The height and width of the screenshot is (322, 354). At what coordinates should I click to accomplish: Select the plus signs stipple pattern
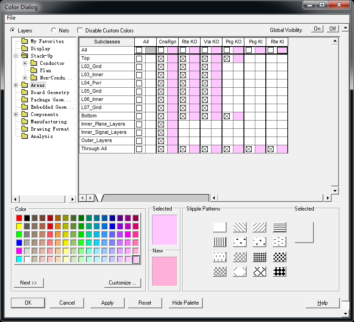point(260,242)
